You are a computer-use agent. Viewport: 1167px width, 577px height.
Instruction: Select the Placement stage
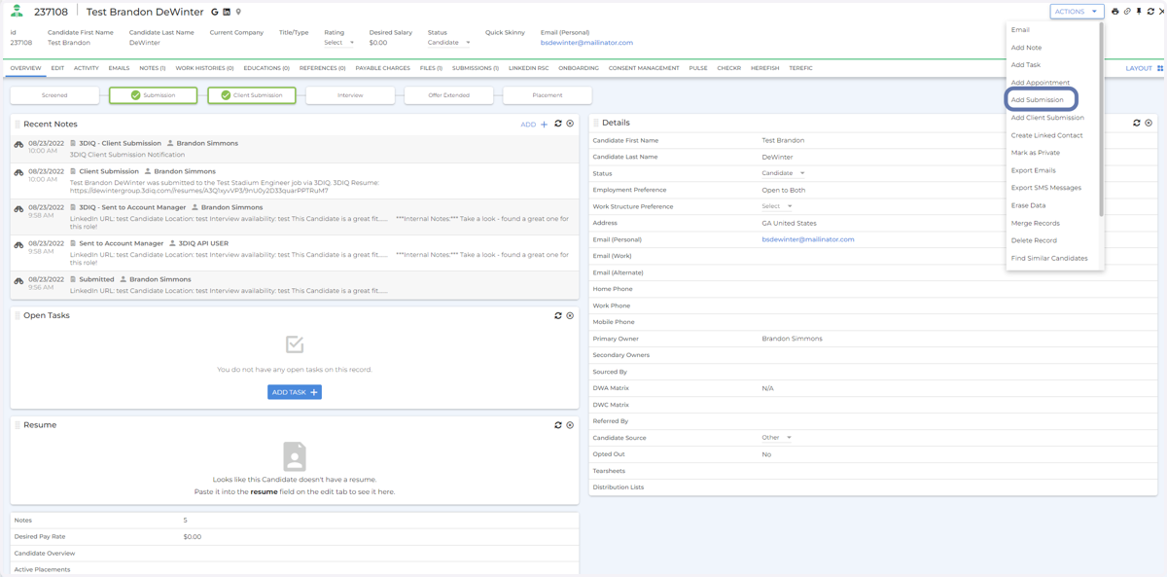click(x=548, y=95)
